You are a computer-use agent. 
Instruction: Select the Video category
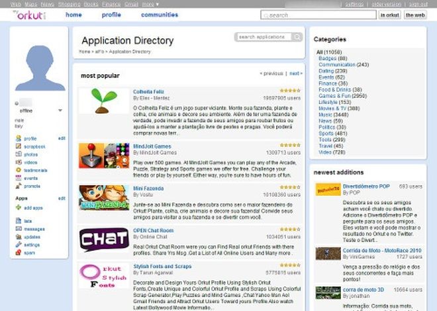[325, 152]
